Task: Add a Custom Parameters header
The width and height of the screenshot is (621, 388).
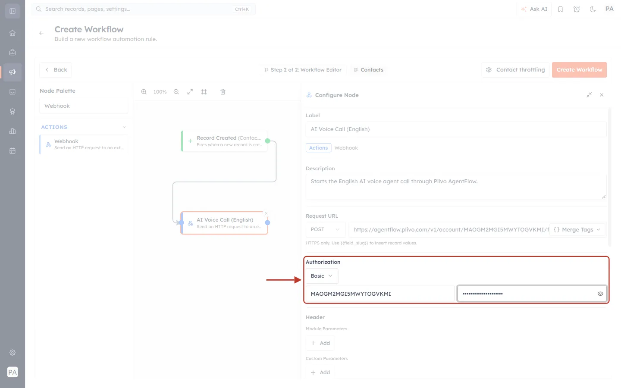Action: click(320, 372)
